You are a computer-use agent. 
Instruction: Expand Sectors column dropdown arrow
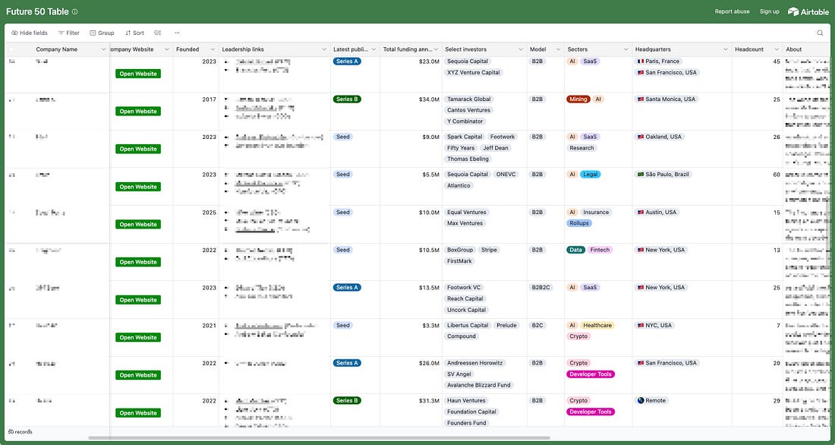[x=626, y=49]
